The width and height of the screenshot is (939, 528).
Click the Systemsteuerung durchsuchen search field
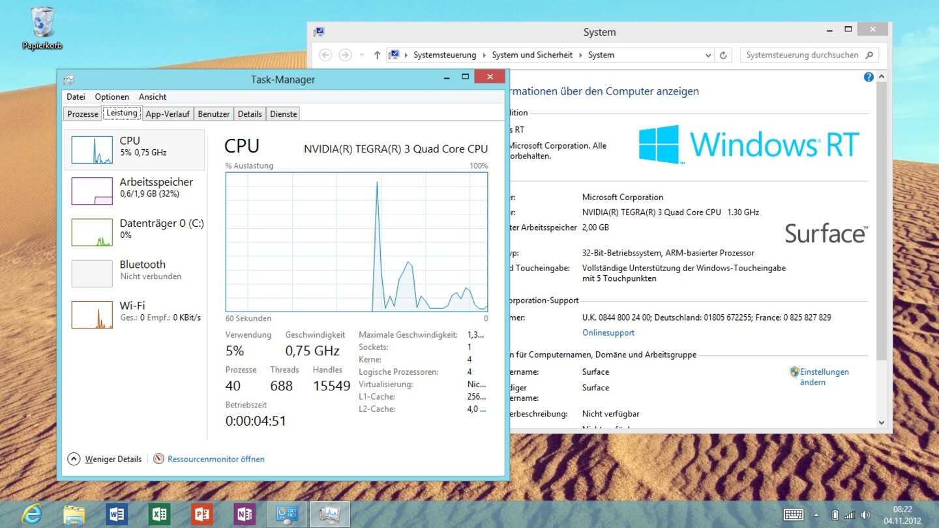pyautogui.click(x=809, y=55)
